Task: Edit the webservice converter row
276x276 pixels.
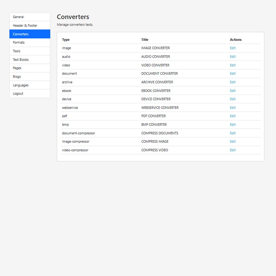Action: click(x=233, y=108)
